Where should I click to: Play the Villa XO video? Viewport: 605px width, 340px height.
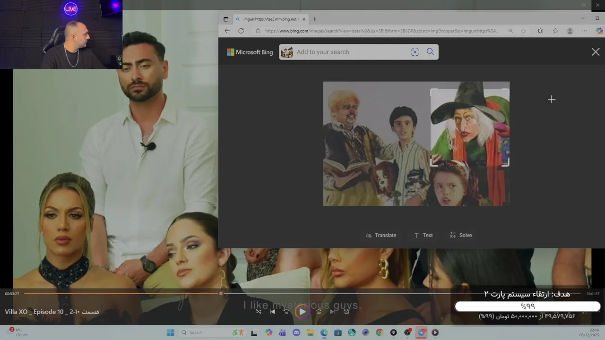coord(302,312)
